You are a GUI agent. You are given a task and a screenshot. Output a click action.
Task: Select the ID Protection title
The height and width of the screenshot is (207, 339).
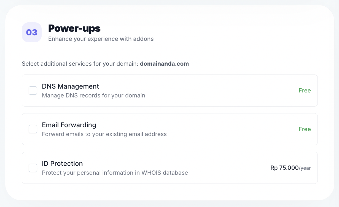[x=62, y=164]
